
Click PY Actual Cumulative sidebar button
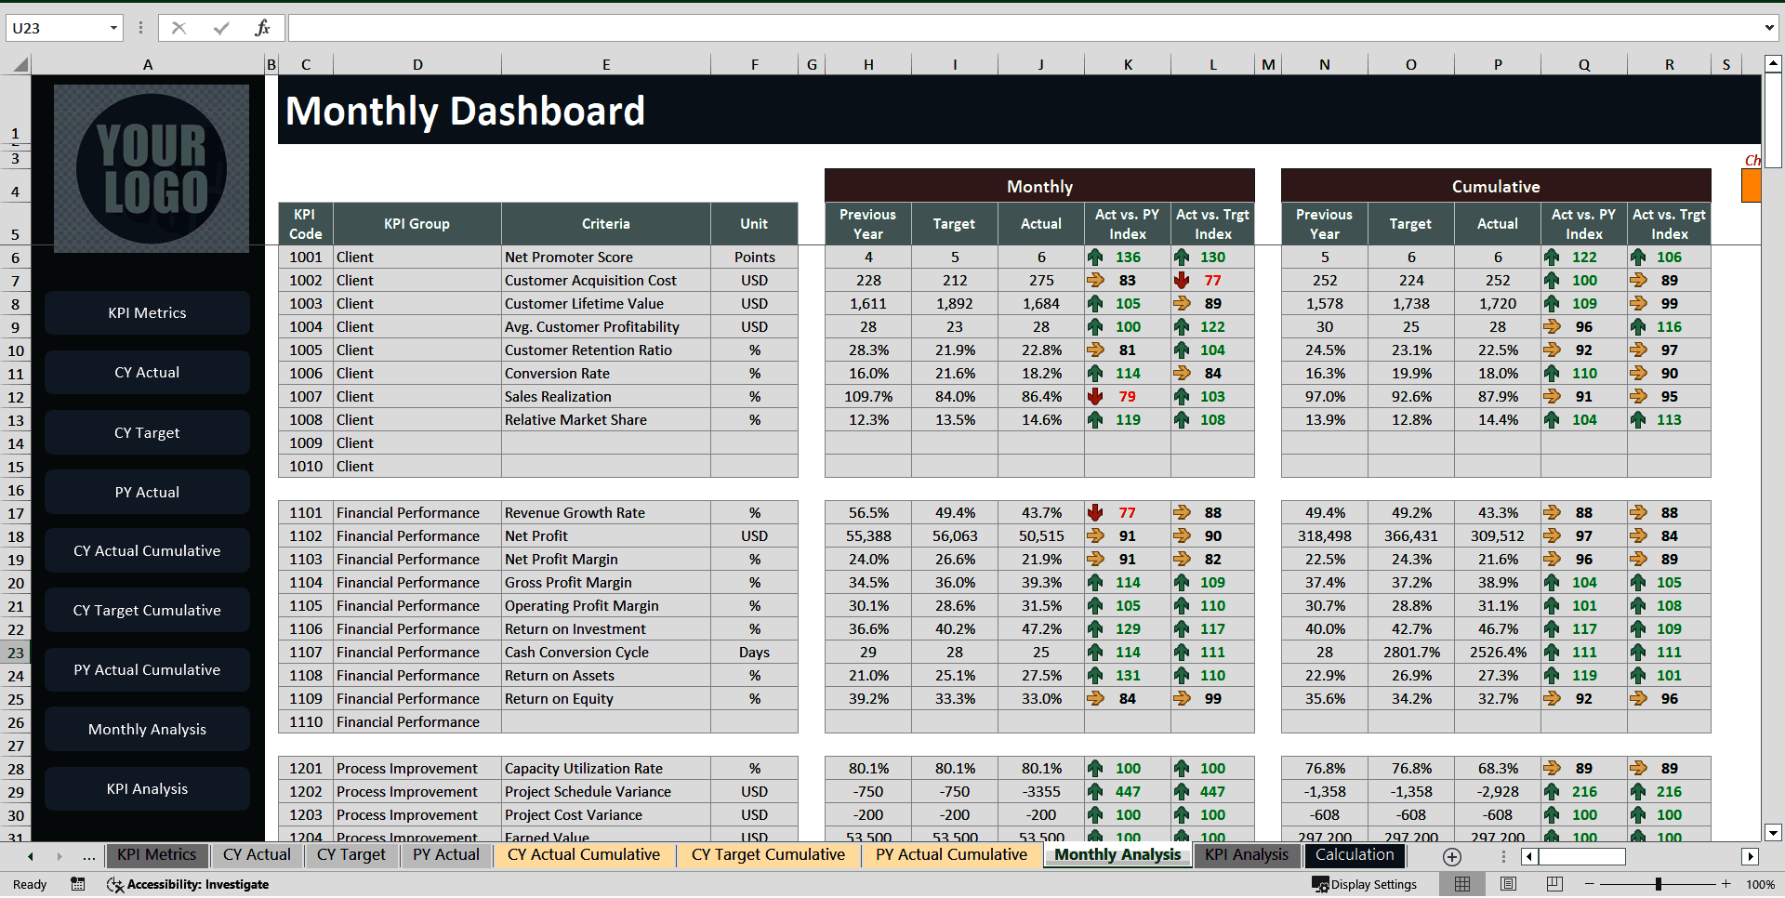pyautogui.click(x=147, y=670)
